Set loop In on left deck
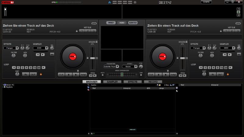This screenshot has width=244, height=137. pyautogui.click(x=26, y=74)
